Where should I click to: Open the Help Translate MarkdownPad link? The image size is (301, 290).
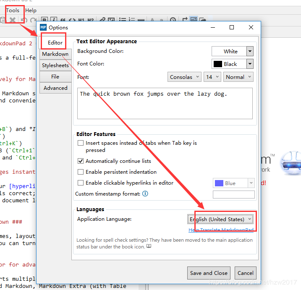pos(221,230)
